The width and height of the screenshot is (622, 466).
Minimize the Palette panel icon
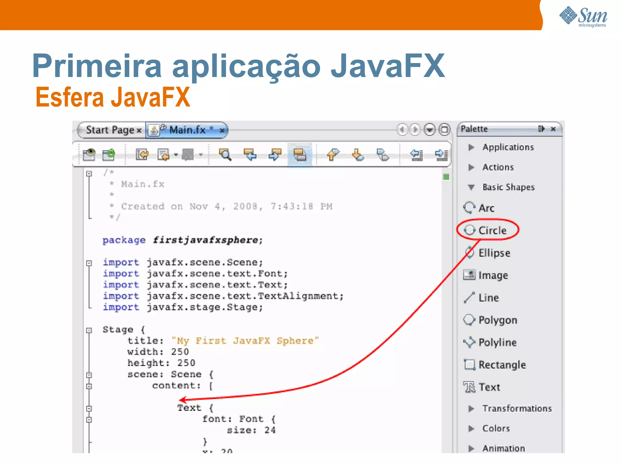[541, 129]
